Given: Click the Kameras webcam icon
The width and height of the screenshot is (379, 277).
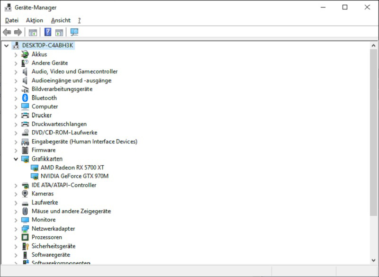Looking at the screenshot, I should pos(25,194).
